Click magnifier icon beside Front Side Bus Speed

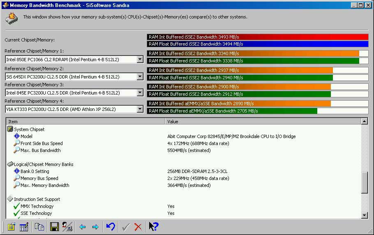pos(17,143)
